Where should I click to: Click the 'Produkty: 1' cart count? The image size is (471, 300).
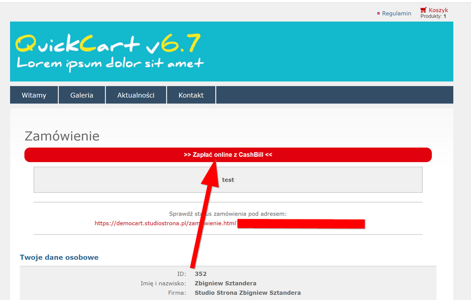click(x=433, y=16)
